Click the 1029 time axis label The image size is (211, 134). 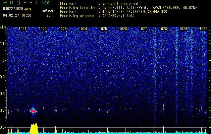pyautogui.click(x=183, y=29)
